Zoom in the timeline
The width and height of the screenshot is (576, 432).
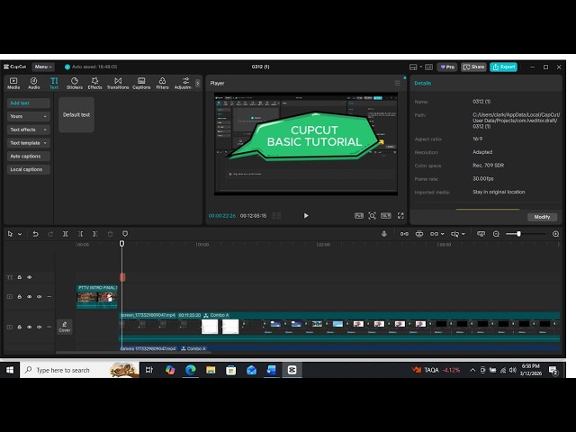point(556,234)
